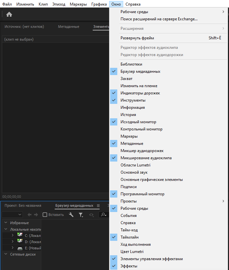Viewport: 229px width, 270px height.
Task: Show the Тайм-код panel
Action: (168, 230)
